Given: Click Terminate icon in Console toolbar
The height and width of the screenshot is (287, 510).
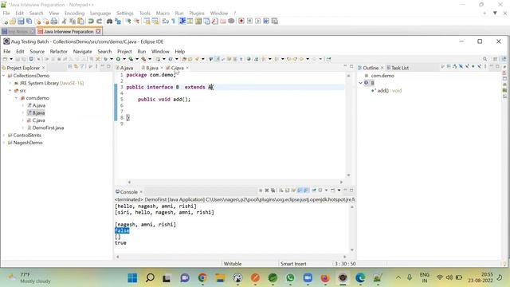Looking at the screenshot, I should pos(261,191).
